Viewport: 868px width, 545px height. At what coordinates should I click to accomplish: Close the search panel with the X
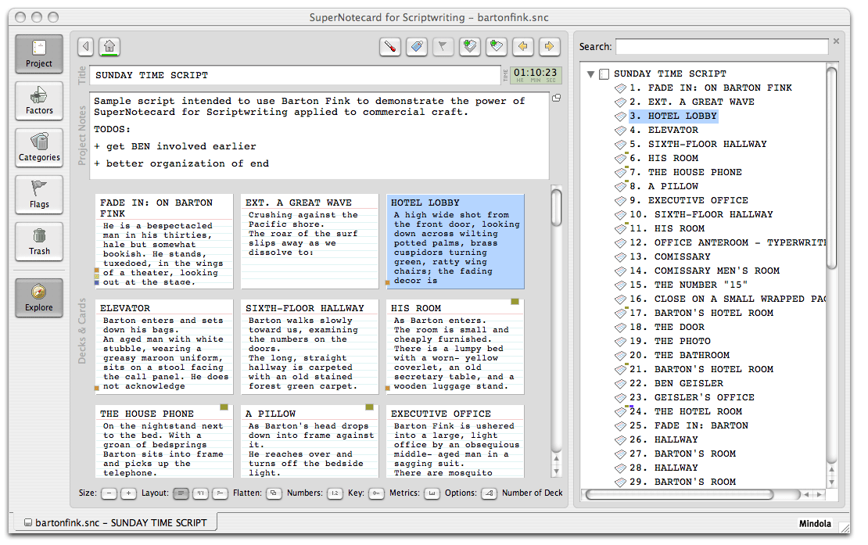coord(836,41)
